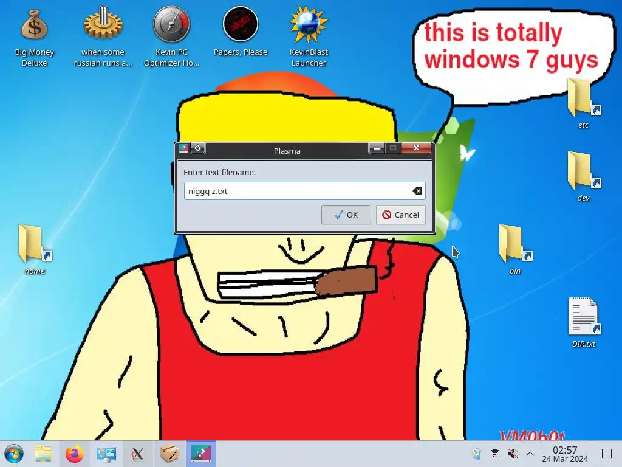Confirm the filename with OK

[346, 215]
